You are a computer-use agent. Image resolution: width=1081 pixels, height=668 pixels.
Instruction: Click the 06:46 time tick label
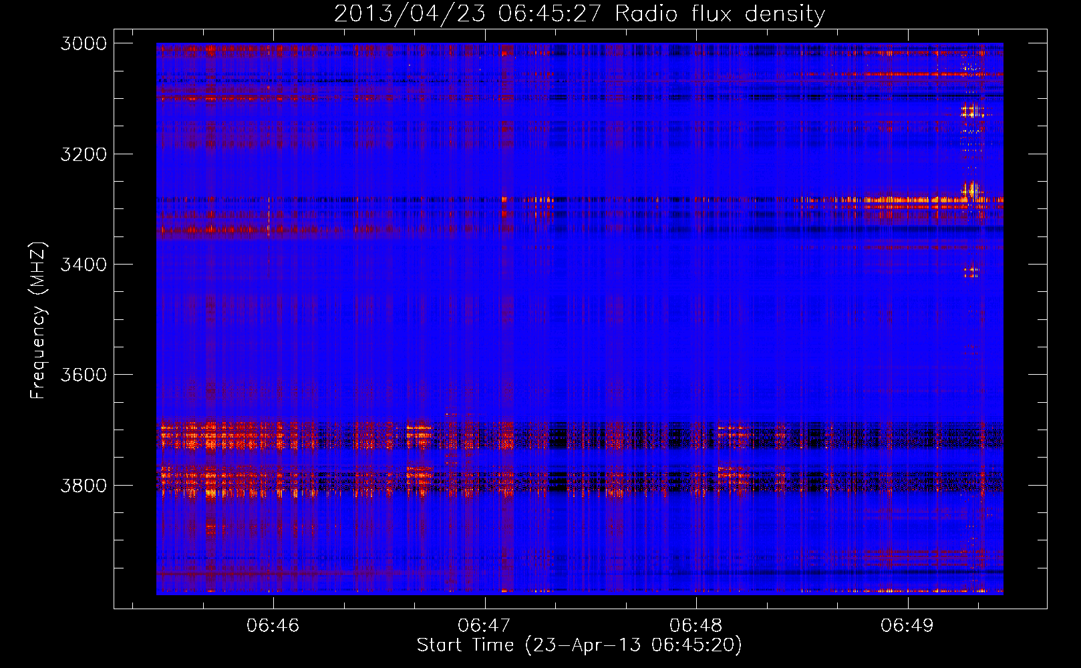pos(273,625)
